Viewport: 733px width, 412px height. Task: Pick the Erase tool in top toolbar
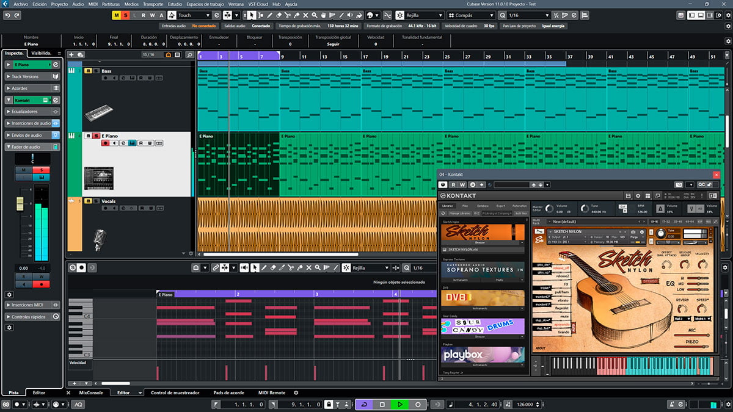click(x=279, y=15)
